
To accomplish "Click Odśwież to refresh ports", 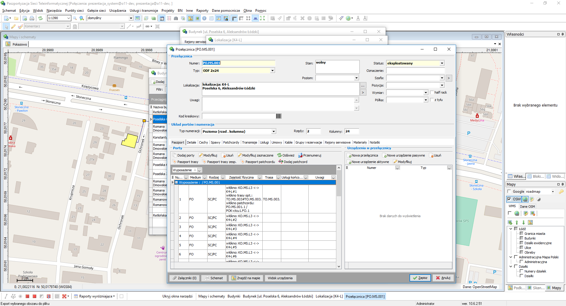I will 286,155.
